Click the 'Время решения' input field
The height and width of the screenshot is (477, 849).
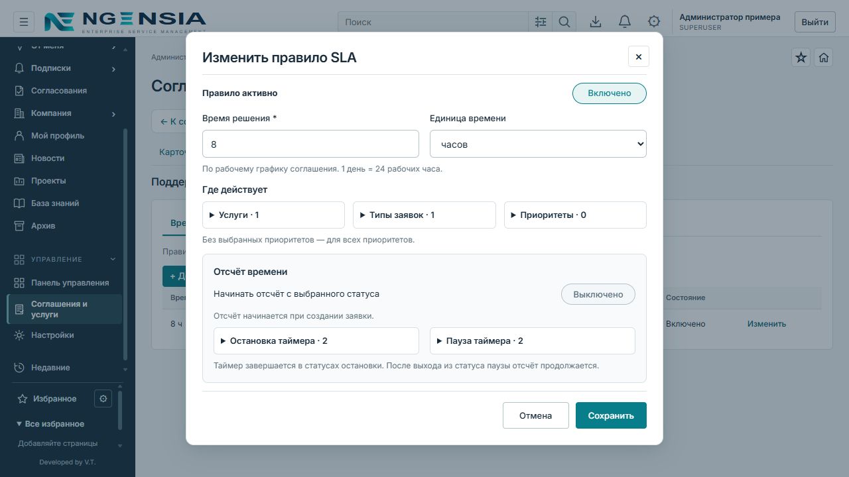[x=310, y=144]
